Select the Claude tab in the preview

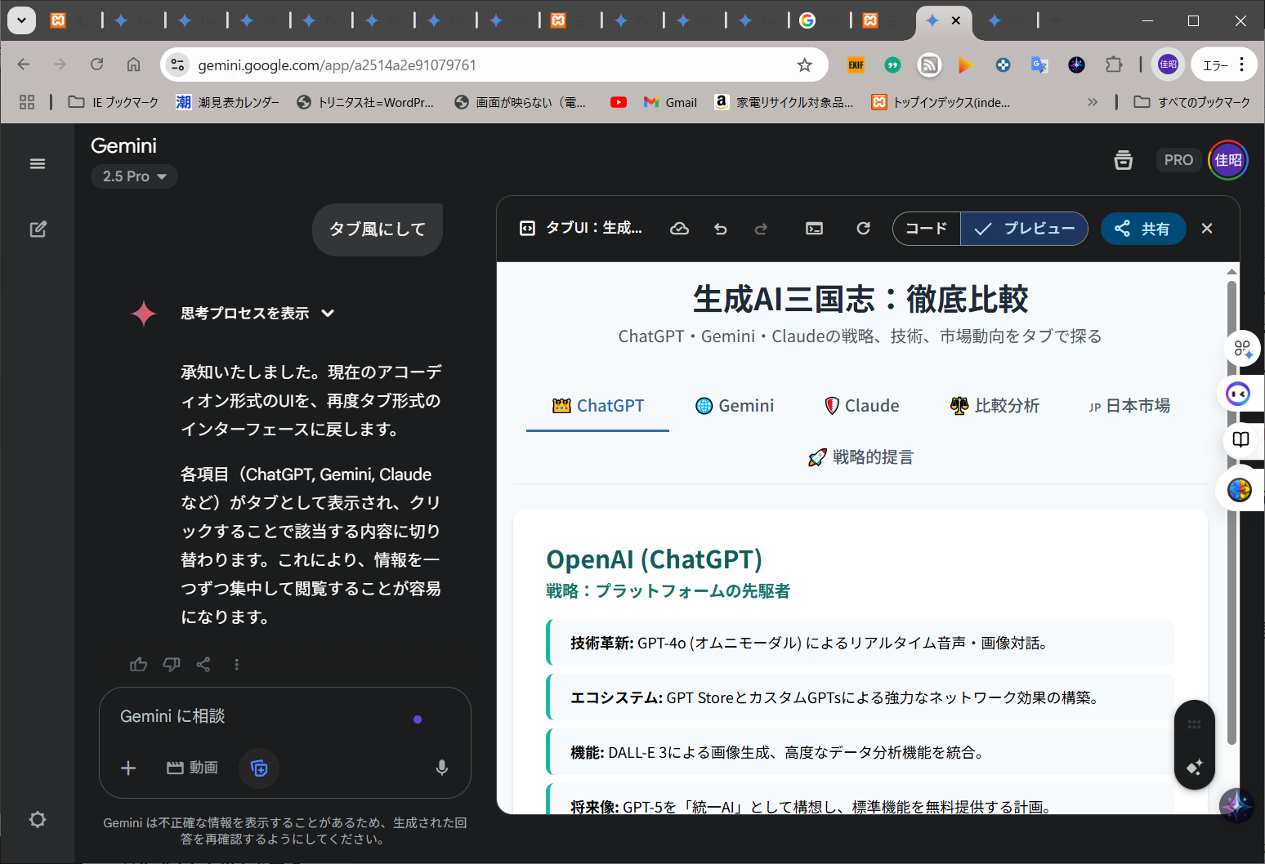pos(861,406)
